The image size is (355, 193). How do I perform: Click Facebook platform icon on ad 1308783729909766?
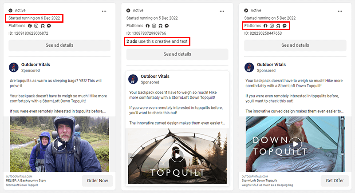click(x=148, y=26)
